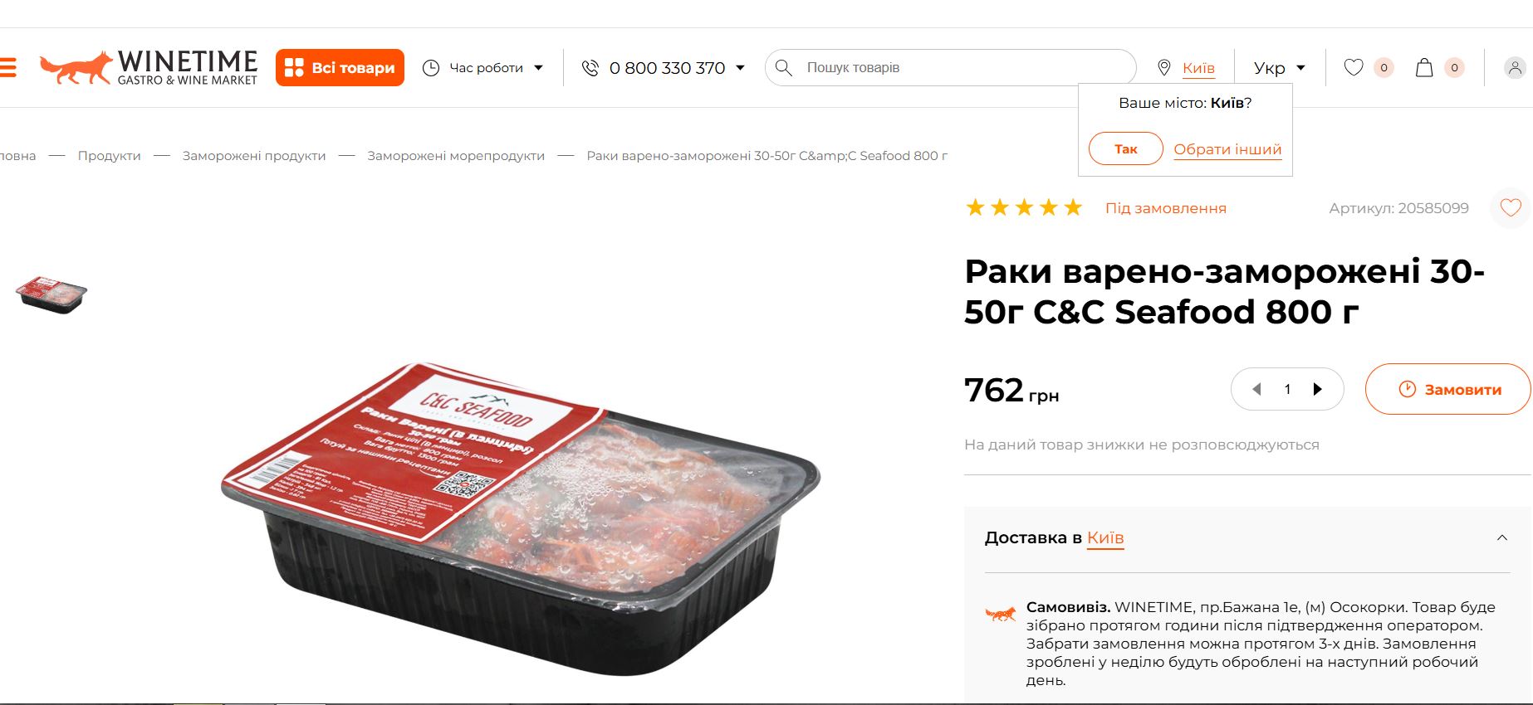Increase quantity with right arrow
The image size is (1533, 705).
[x=1317, y=389]
